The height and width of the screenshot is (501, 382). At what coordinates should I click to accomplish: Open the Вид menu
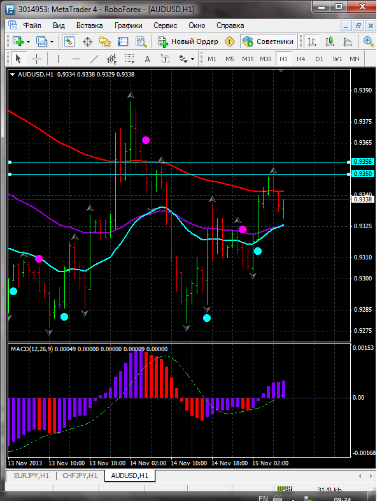click(x=59, y=25)
